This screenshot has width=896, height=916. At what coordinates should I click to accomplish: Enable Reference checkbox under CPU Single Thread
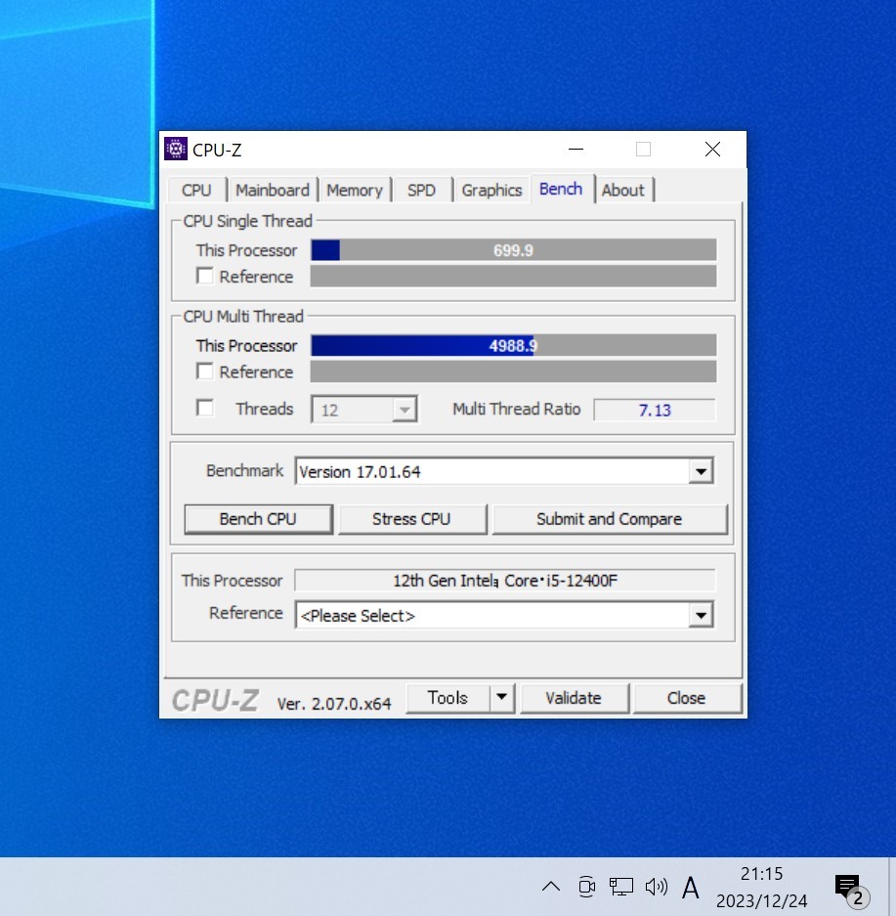205,276
